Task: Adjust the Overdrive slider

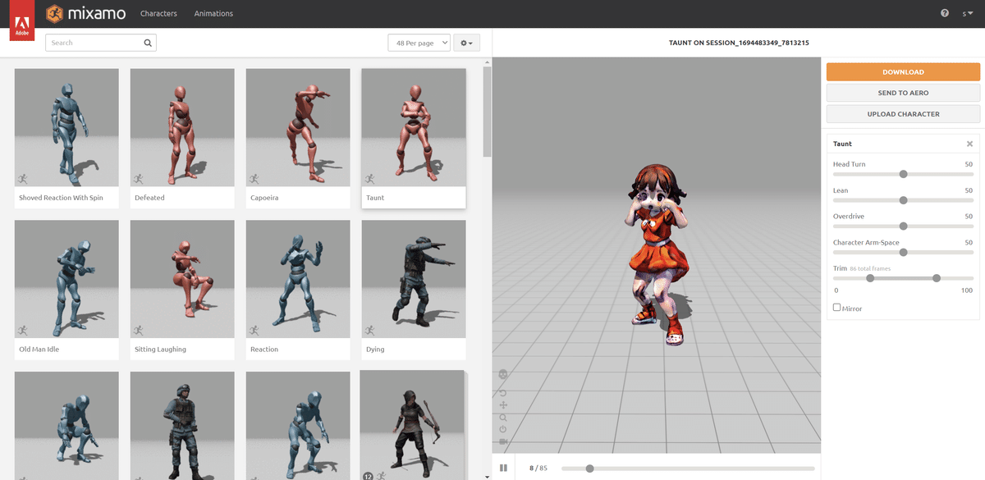Action: [903, 226]
